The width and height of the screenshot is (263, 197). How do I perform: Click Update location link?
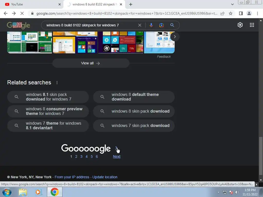coord(105,177)
